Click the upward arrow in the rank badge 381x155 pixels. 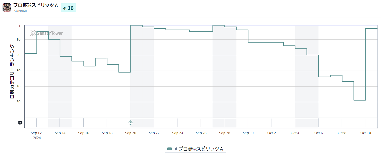pos(65,8)
